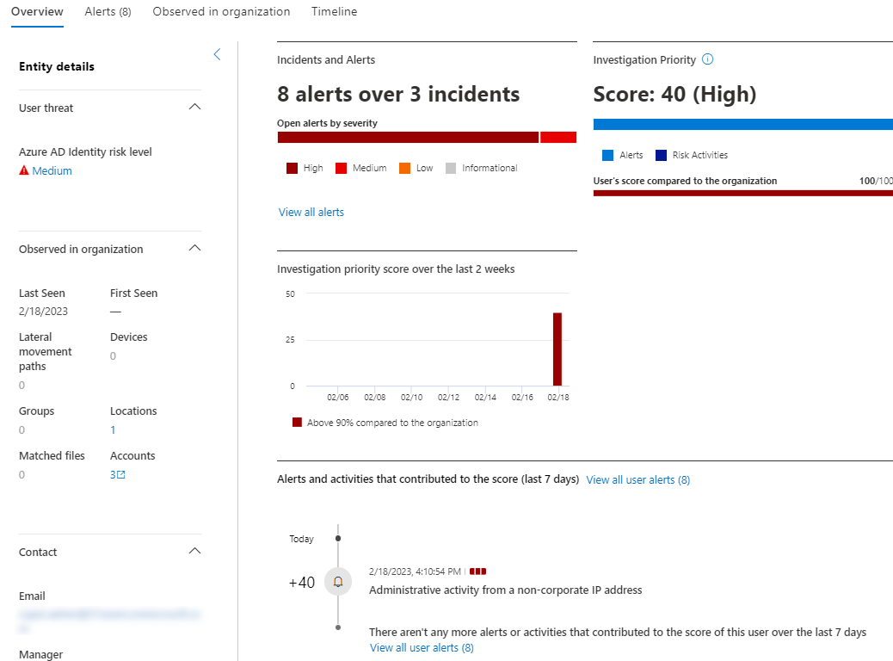Click the Investigation Priority info icon
The width and height of the screenshot is (893, 661).
(708, 60)
